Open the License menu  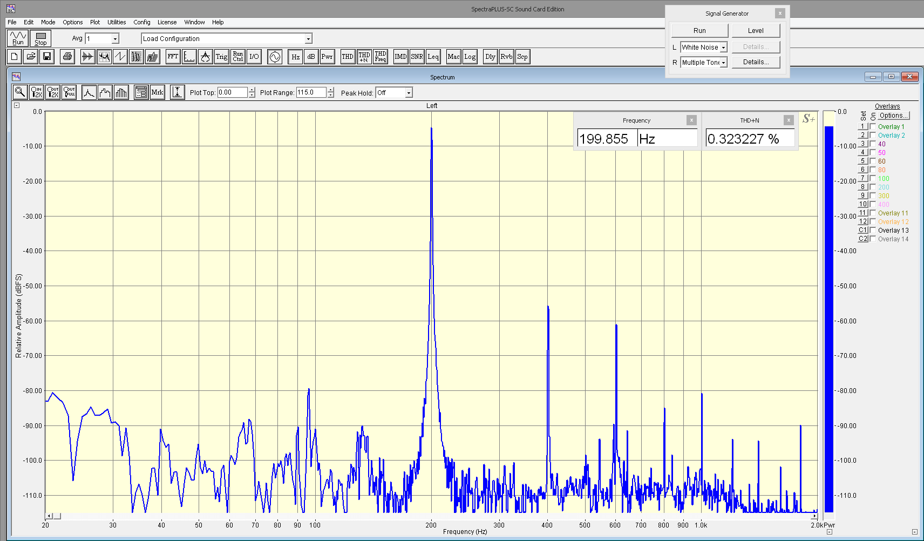167,22
